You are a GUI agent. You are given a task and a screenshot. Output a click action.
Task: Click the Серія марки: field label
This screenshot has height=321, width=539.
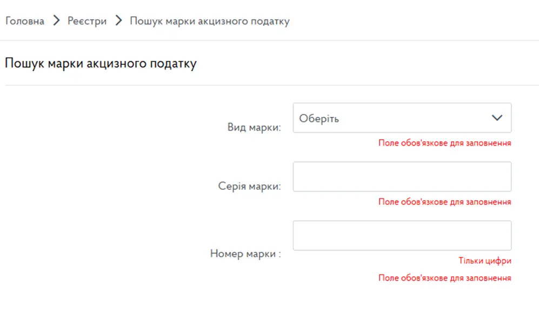click(249, 187)
